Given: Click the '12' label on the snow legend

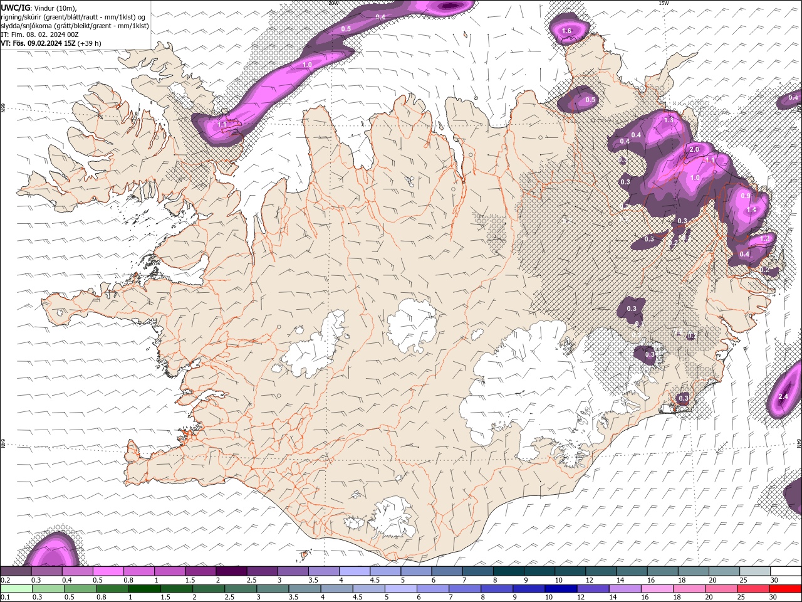Looking at the screenshot, I should pyautogui.click(x=589, y=580).
